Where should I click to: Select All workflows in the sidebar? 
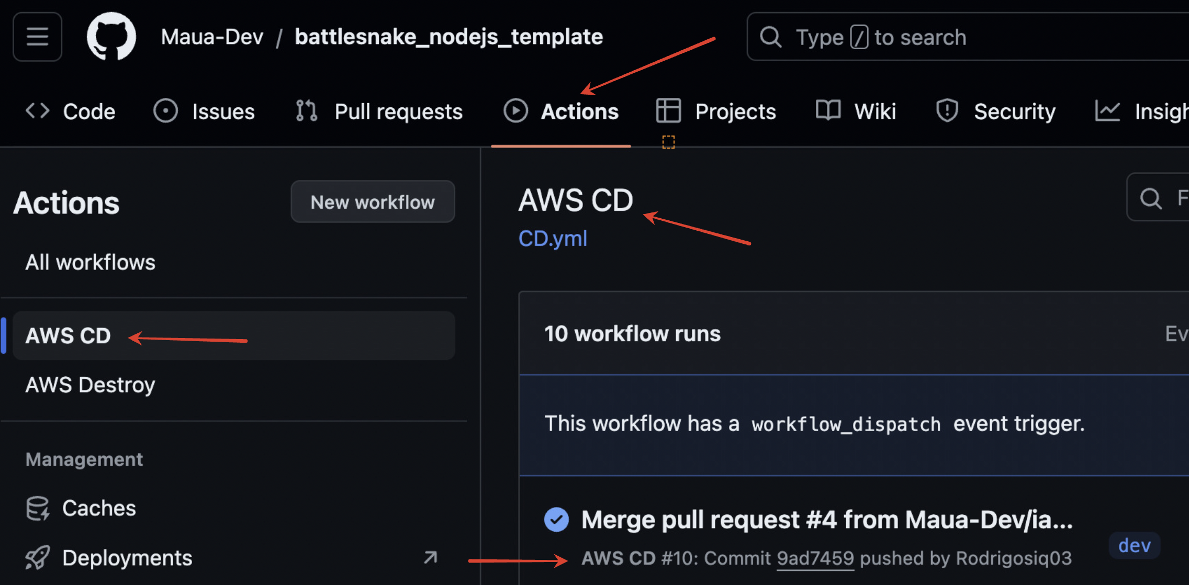[x=90, y=262]
